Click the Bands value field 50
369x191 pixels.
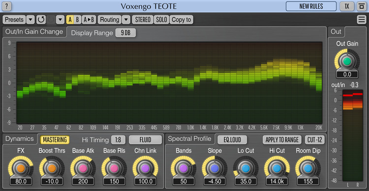pos(184,181)
